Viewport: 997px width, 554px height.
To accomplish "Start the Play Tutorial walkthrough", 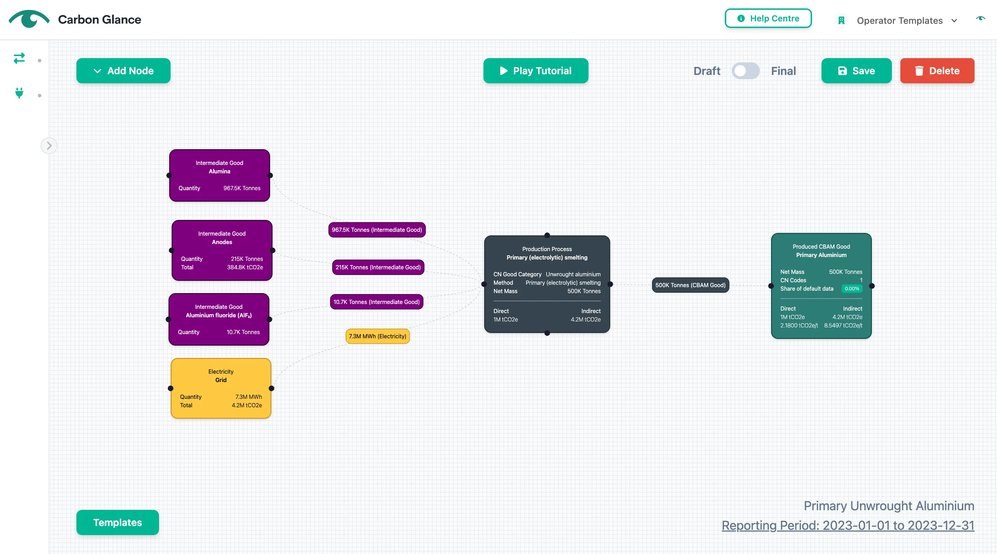I will [536, 71].
